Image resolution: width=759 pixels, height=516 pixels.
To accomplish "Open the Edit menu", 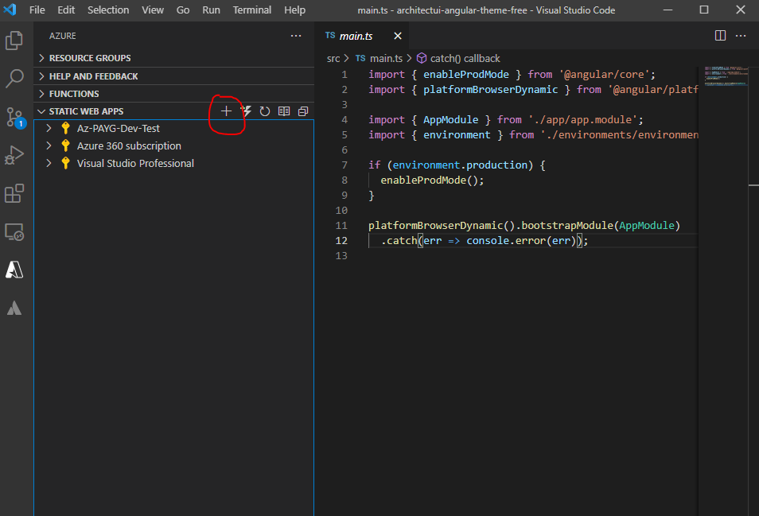I will point(66,10).
